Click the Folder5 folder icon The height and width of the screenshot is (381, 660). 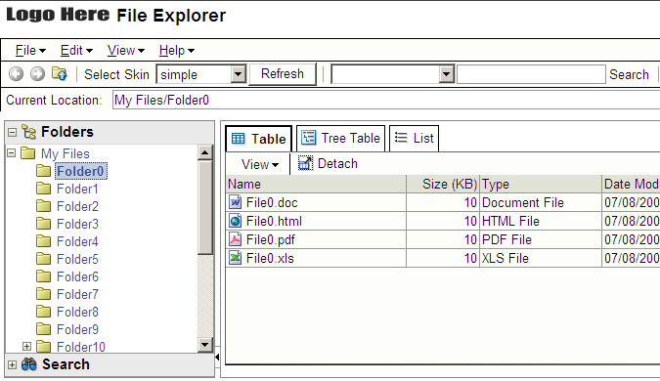(x=43, y=259)
